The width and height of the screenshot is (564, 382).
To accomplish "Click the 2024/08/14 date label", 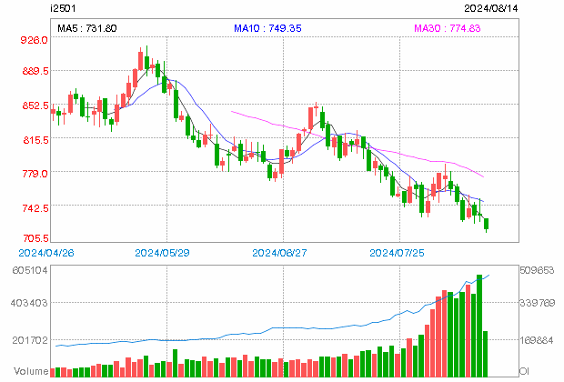I will click(491, 8).
